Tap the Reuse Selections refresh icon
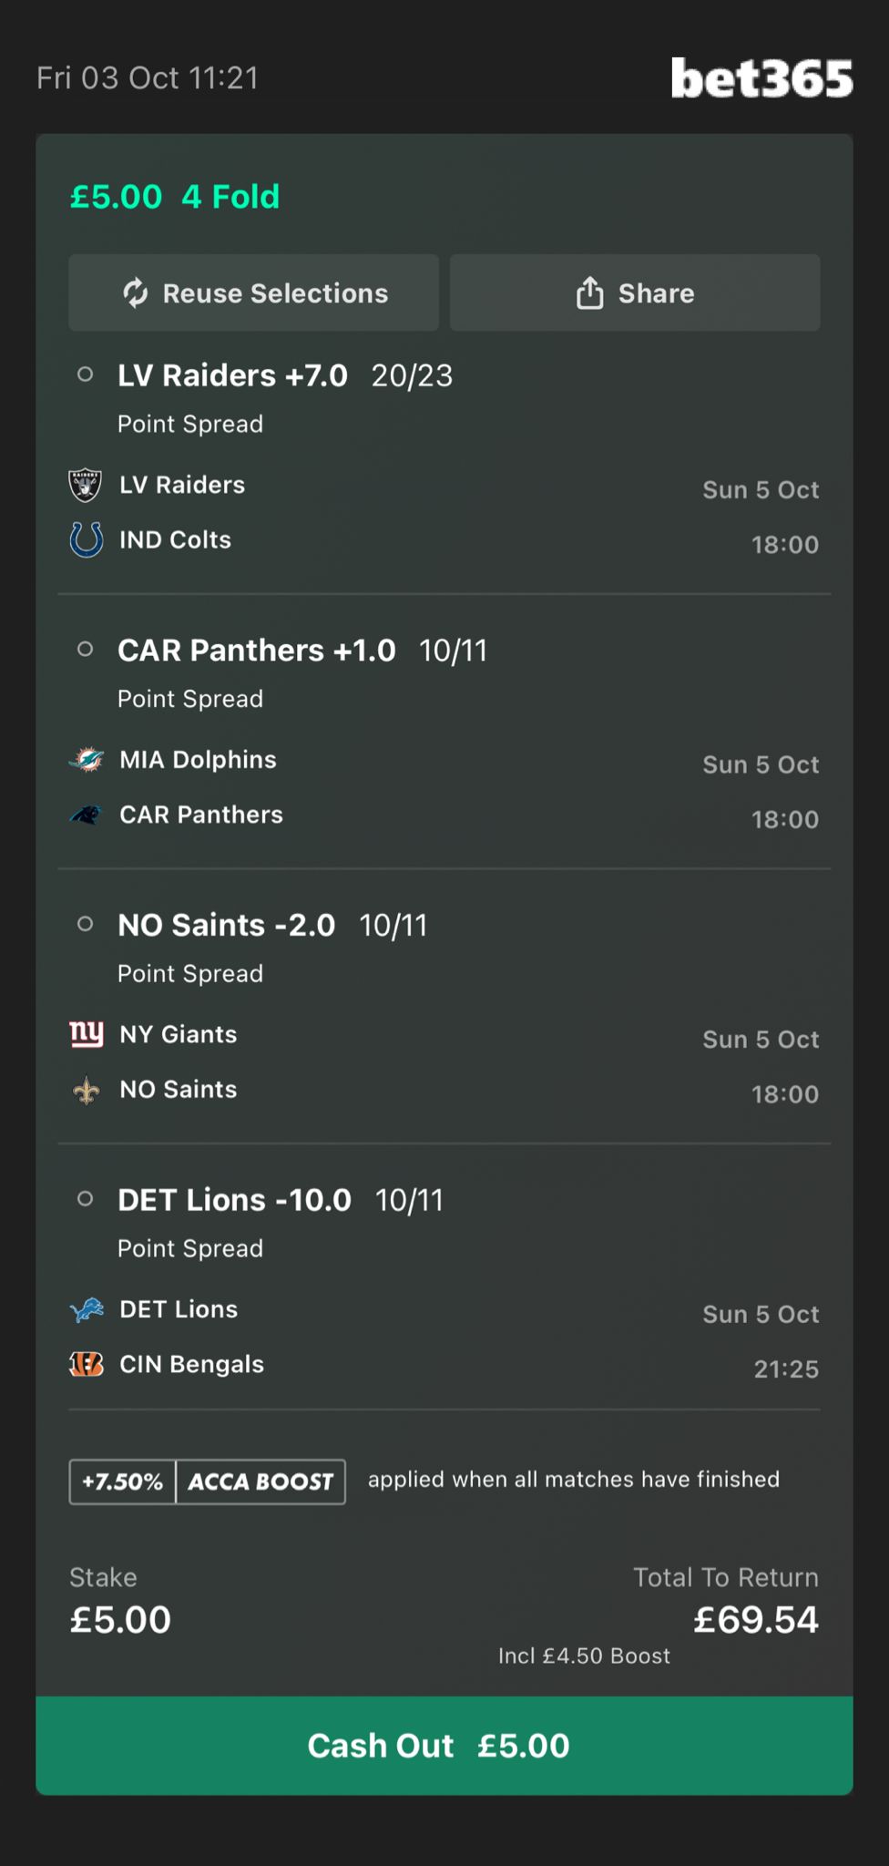 [136, 293]
